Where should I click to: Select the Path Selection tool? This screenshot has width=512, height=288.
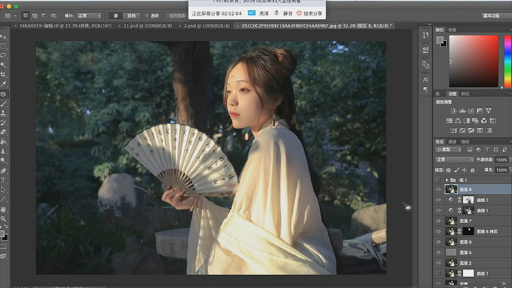tap(3, 190)
